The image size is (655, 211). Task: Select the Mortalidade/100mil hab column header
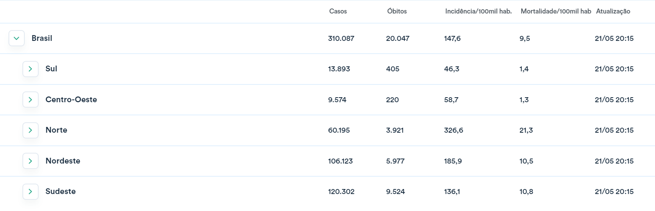[x=556, y=11]
